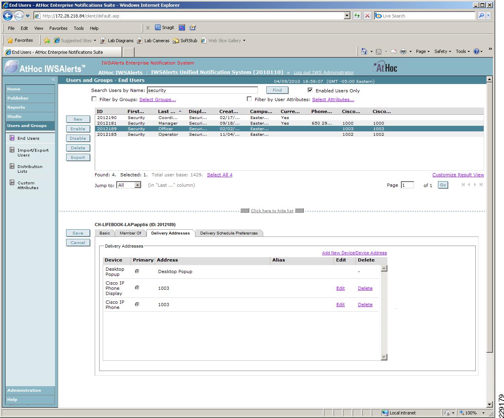504x418 pixels.
Task: Switch to the Member Of tab
Action: [x=131, y=233]
